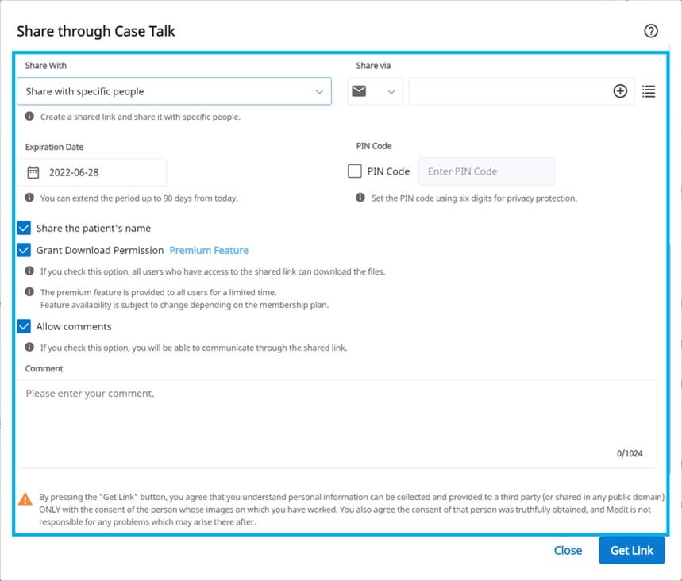
Task: Click the Get Link button
Action: tap(631, 550)
